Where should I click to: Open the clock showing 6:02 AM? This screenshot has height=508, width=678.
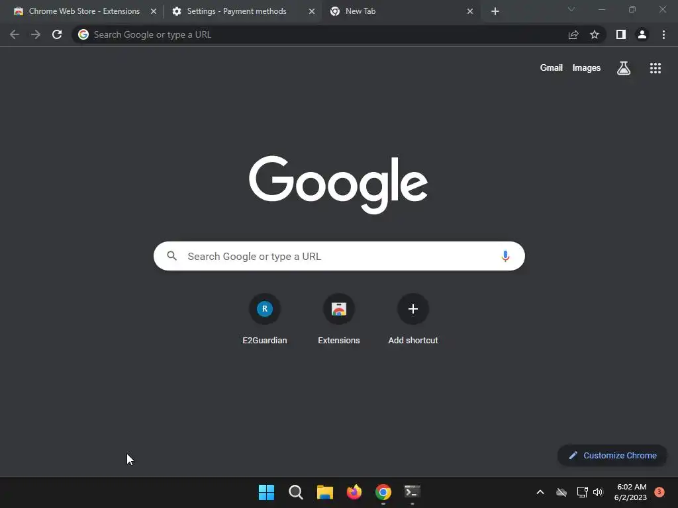point(630,492)
